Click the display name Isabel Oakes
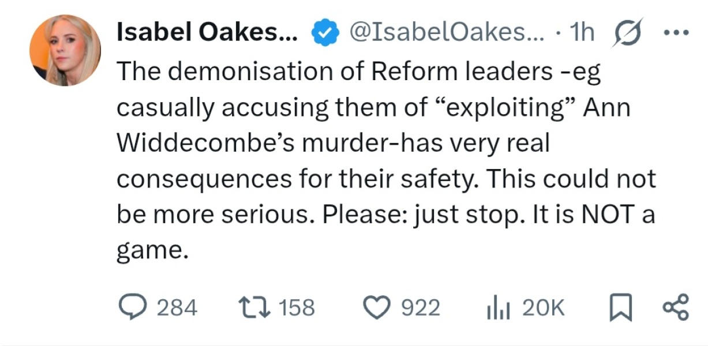Image resolution: width=708 pixels, height=346 pixels. [206, 34]
